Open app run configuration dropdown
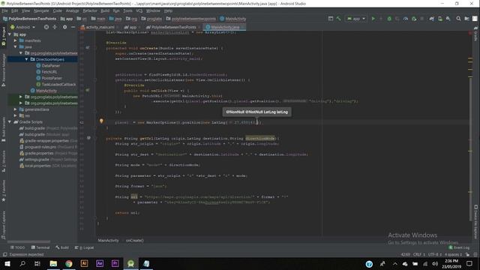 pos(356,19)
